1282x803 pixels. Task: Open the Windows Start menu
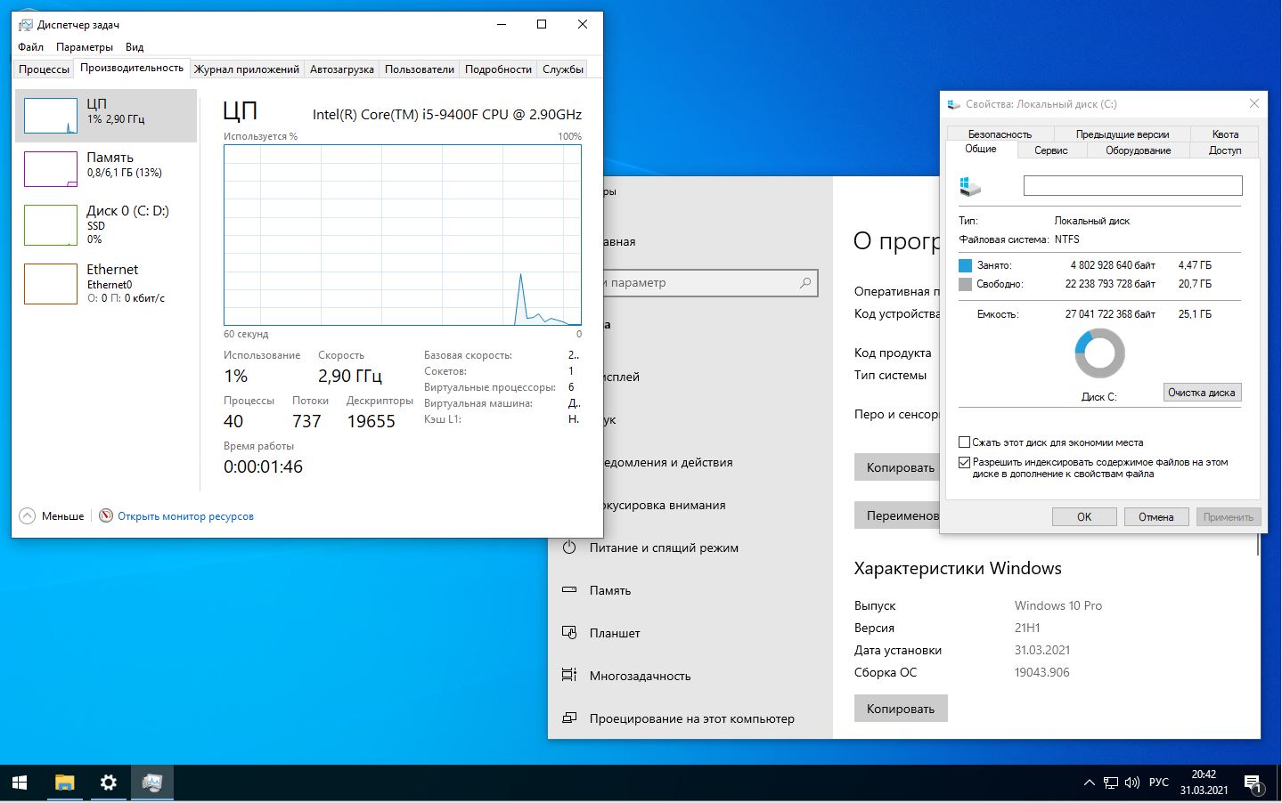click(20, 783)
